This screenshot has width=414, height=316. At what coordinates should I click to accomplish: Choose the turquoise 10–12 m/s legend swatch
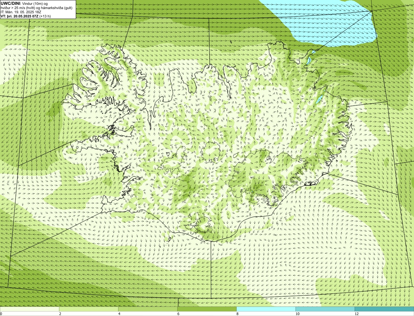325,309
